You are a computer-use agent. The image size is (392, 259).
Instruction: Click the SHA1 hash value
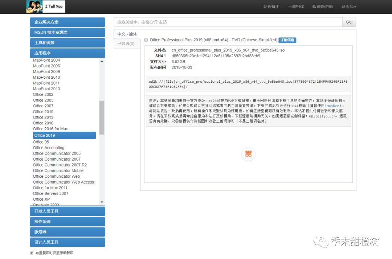[216, 56]
